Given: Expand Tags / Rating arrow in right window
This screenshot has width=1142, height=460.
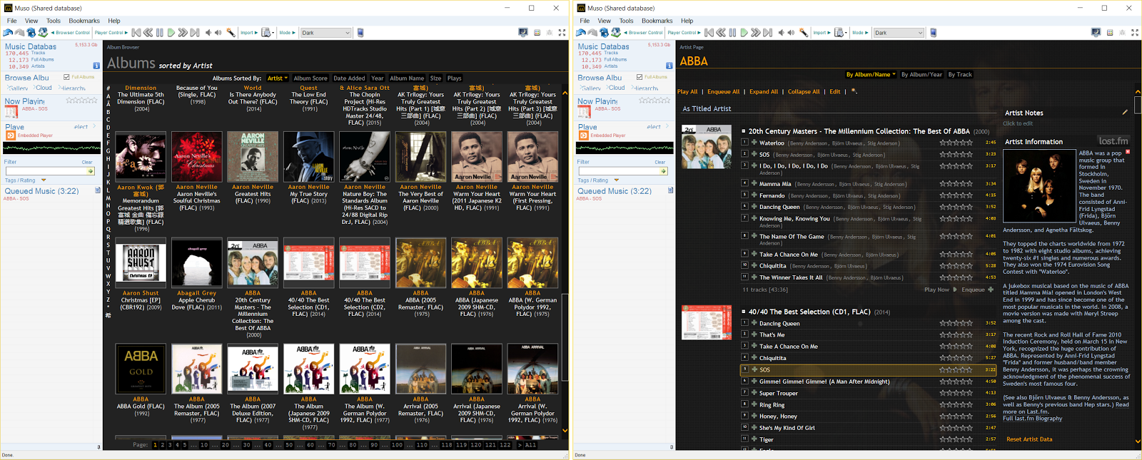Looking at the screenshot, I should (617, 180).
